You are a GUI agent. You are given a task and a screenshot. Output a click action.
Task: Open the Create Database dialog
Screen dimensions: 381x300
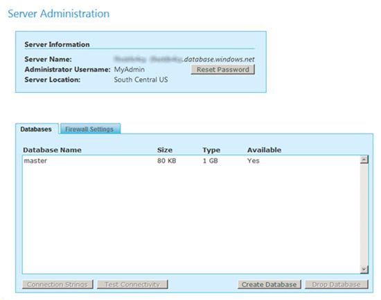pyautogui.click(x=269, y=284)
